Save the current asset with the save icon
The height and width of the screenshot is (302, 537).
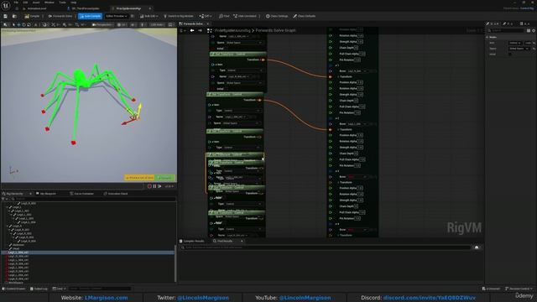6,16
